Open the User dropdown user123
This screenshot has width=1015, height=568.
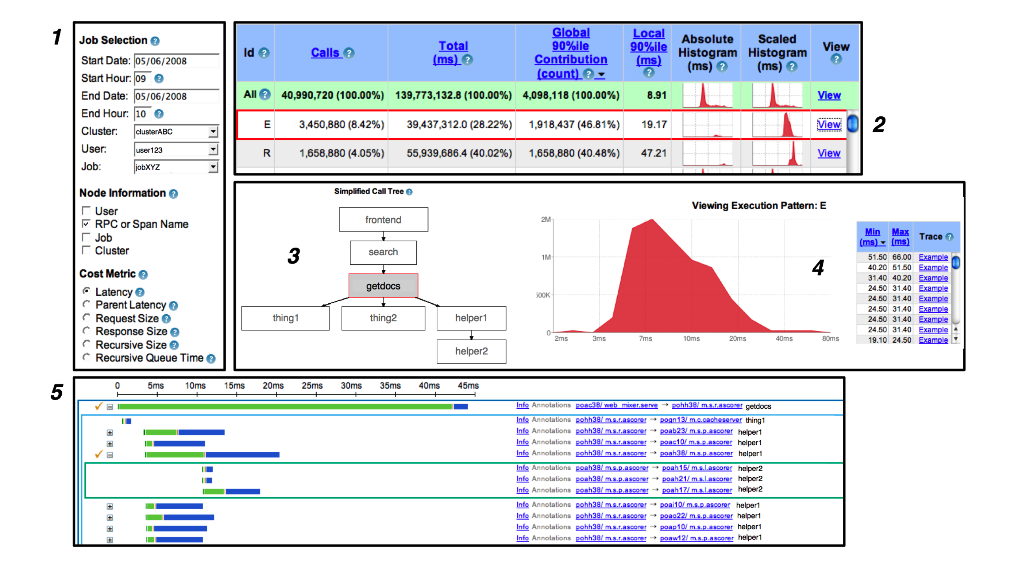click(x=176, y=149)
